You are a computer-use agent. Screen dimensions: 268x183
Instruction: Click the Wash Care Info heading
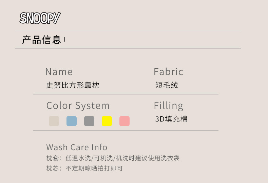[x=77, y=147]
